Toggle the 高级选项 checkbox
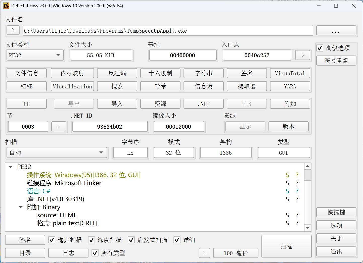 click(320, 48)
